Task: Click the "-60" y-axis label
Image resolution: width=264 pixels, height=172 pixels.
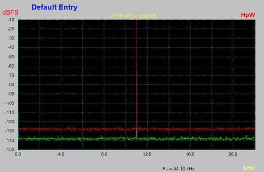Action: tap(11, 66)
